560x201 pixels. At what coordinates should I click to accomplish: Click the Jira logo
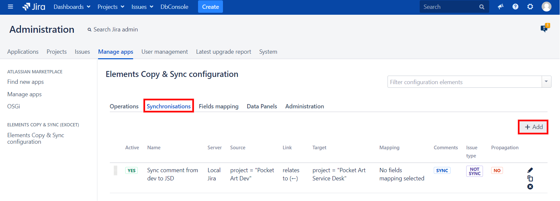pos(34,7)
